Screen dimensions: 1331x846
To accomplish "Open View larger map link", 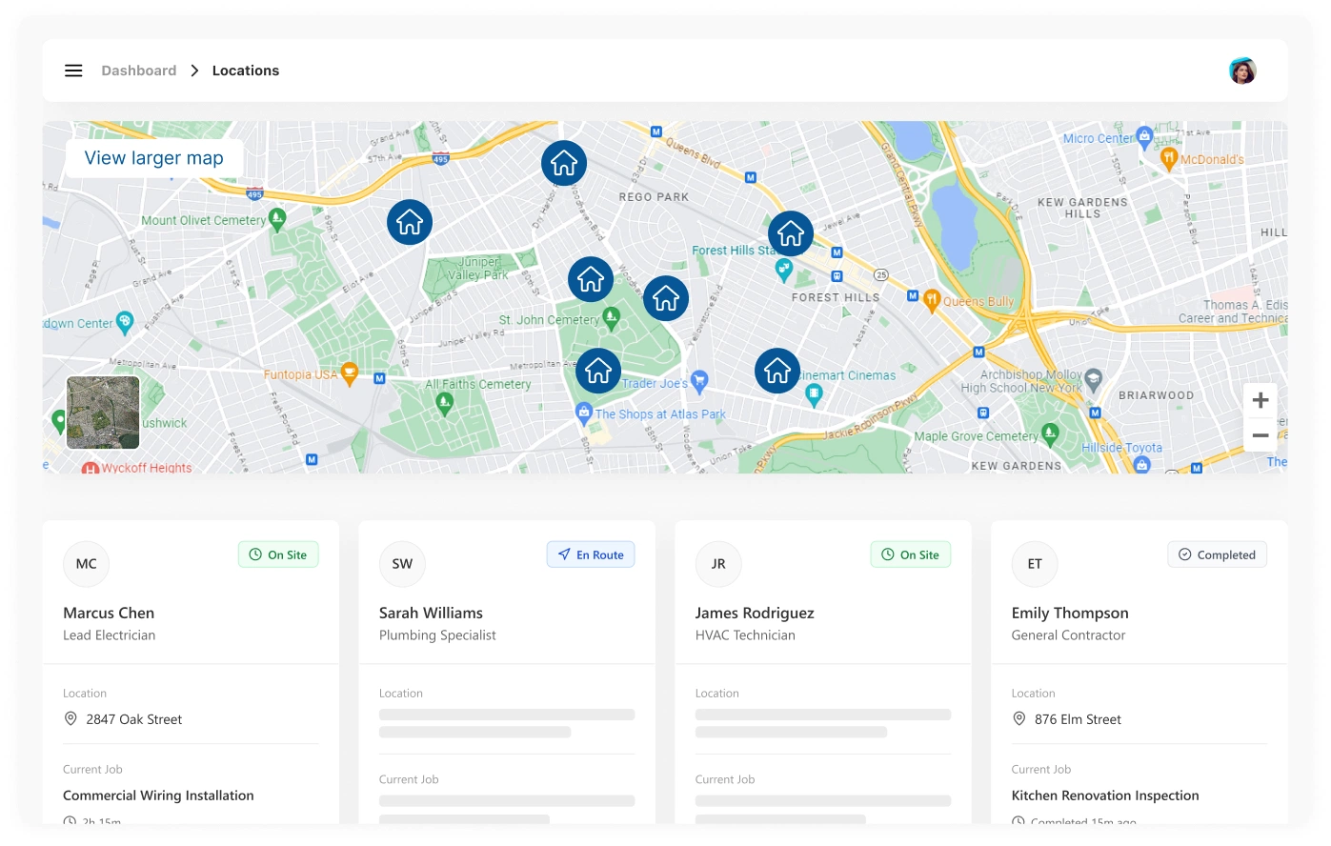I will pos(154,158).
